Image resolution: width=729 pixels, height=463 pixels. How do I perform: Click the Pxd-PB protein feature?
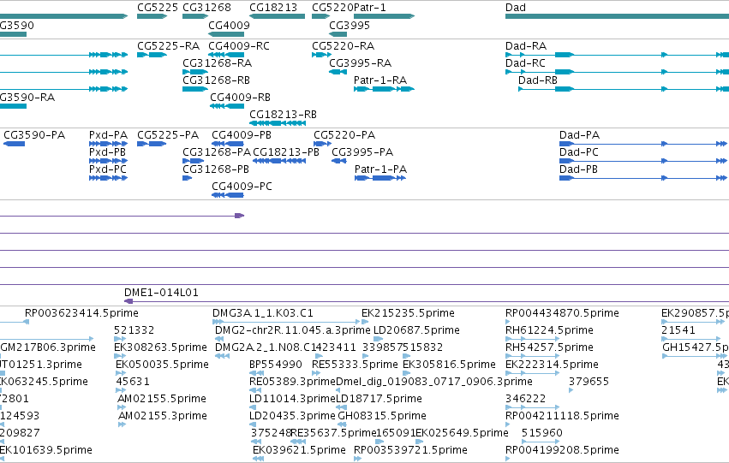[x=108, y=161]
